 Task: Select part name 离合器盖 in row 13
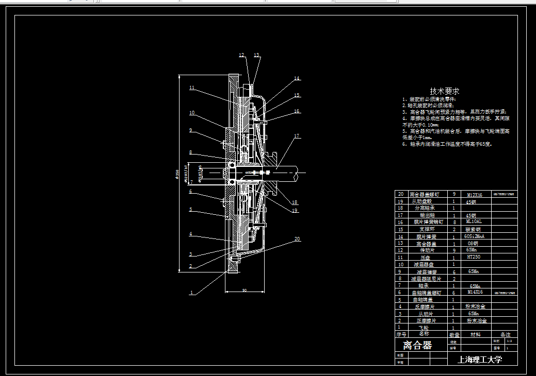click(x=426, y=244)
